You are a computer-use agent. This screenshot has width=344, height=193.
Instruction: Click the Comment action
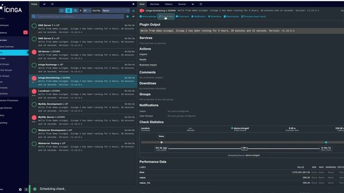click(x=182, y=17)
